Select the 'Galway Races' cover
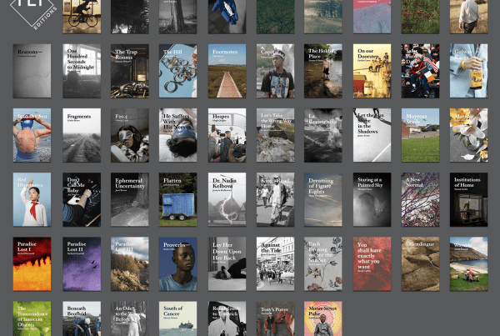 pos(468,71)
